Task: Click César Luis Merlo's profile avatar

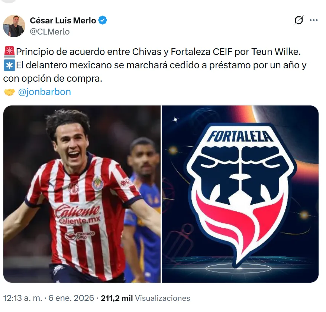Action: [14, 26]
